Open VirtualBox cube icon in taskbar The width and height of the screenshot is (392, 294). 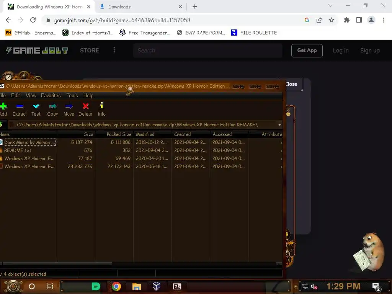pos(157,286)
